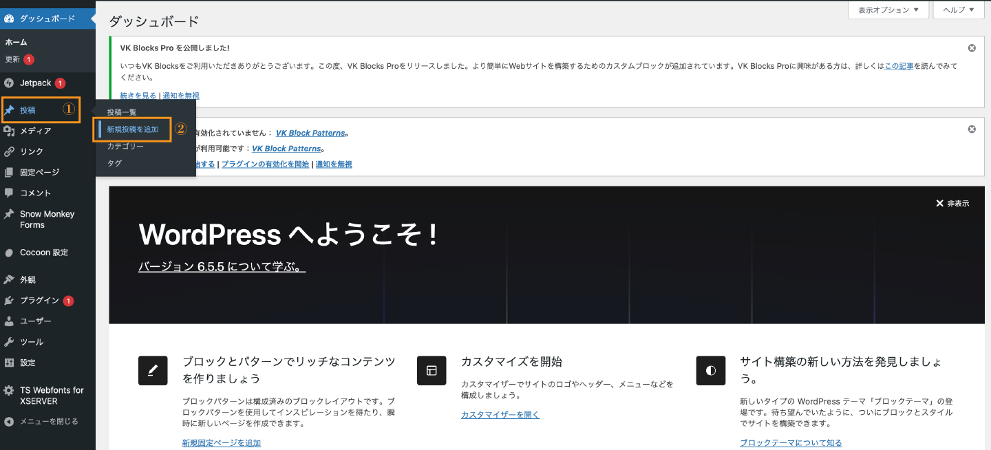Click the Users person icon
Image resolution: width=991 pixels, height=450 pixels.
pyautogui.click(x=9, y=321)
